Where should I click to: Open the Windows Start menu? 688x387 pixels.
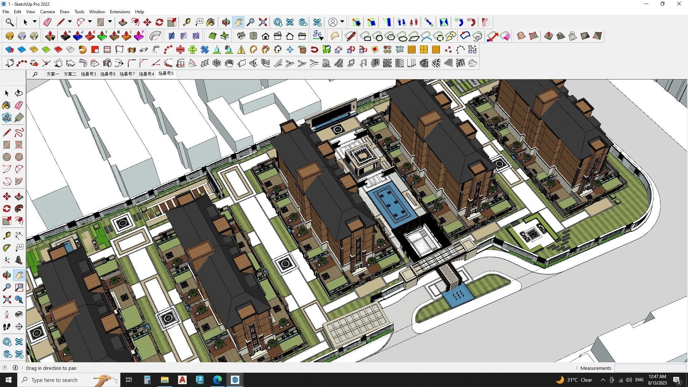[9, 380]
